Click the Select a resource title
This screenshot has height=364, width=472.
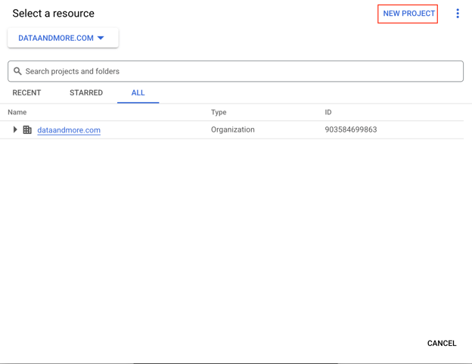point(54,14)
